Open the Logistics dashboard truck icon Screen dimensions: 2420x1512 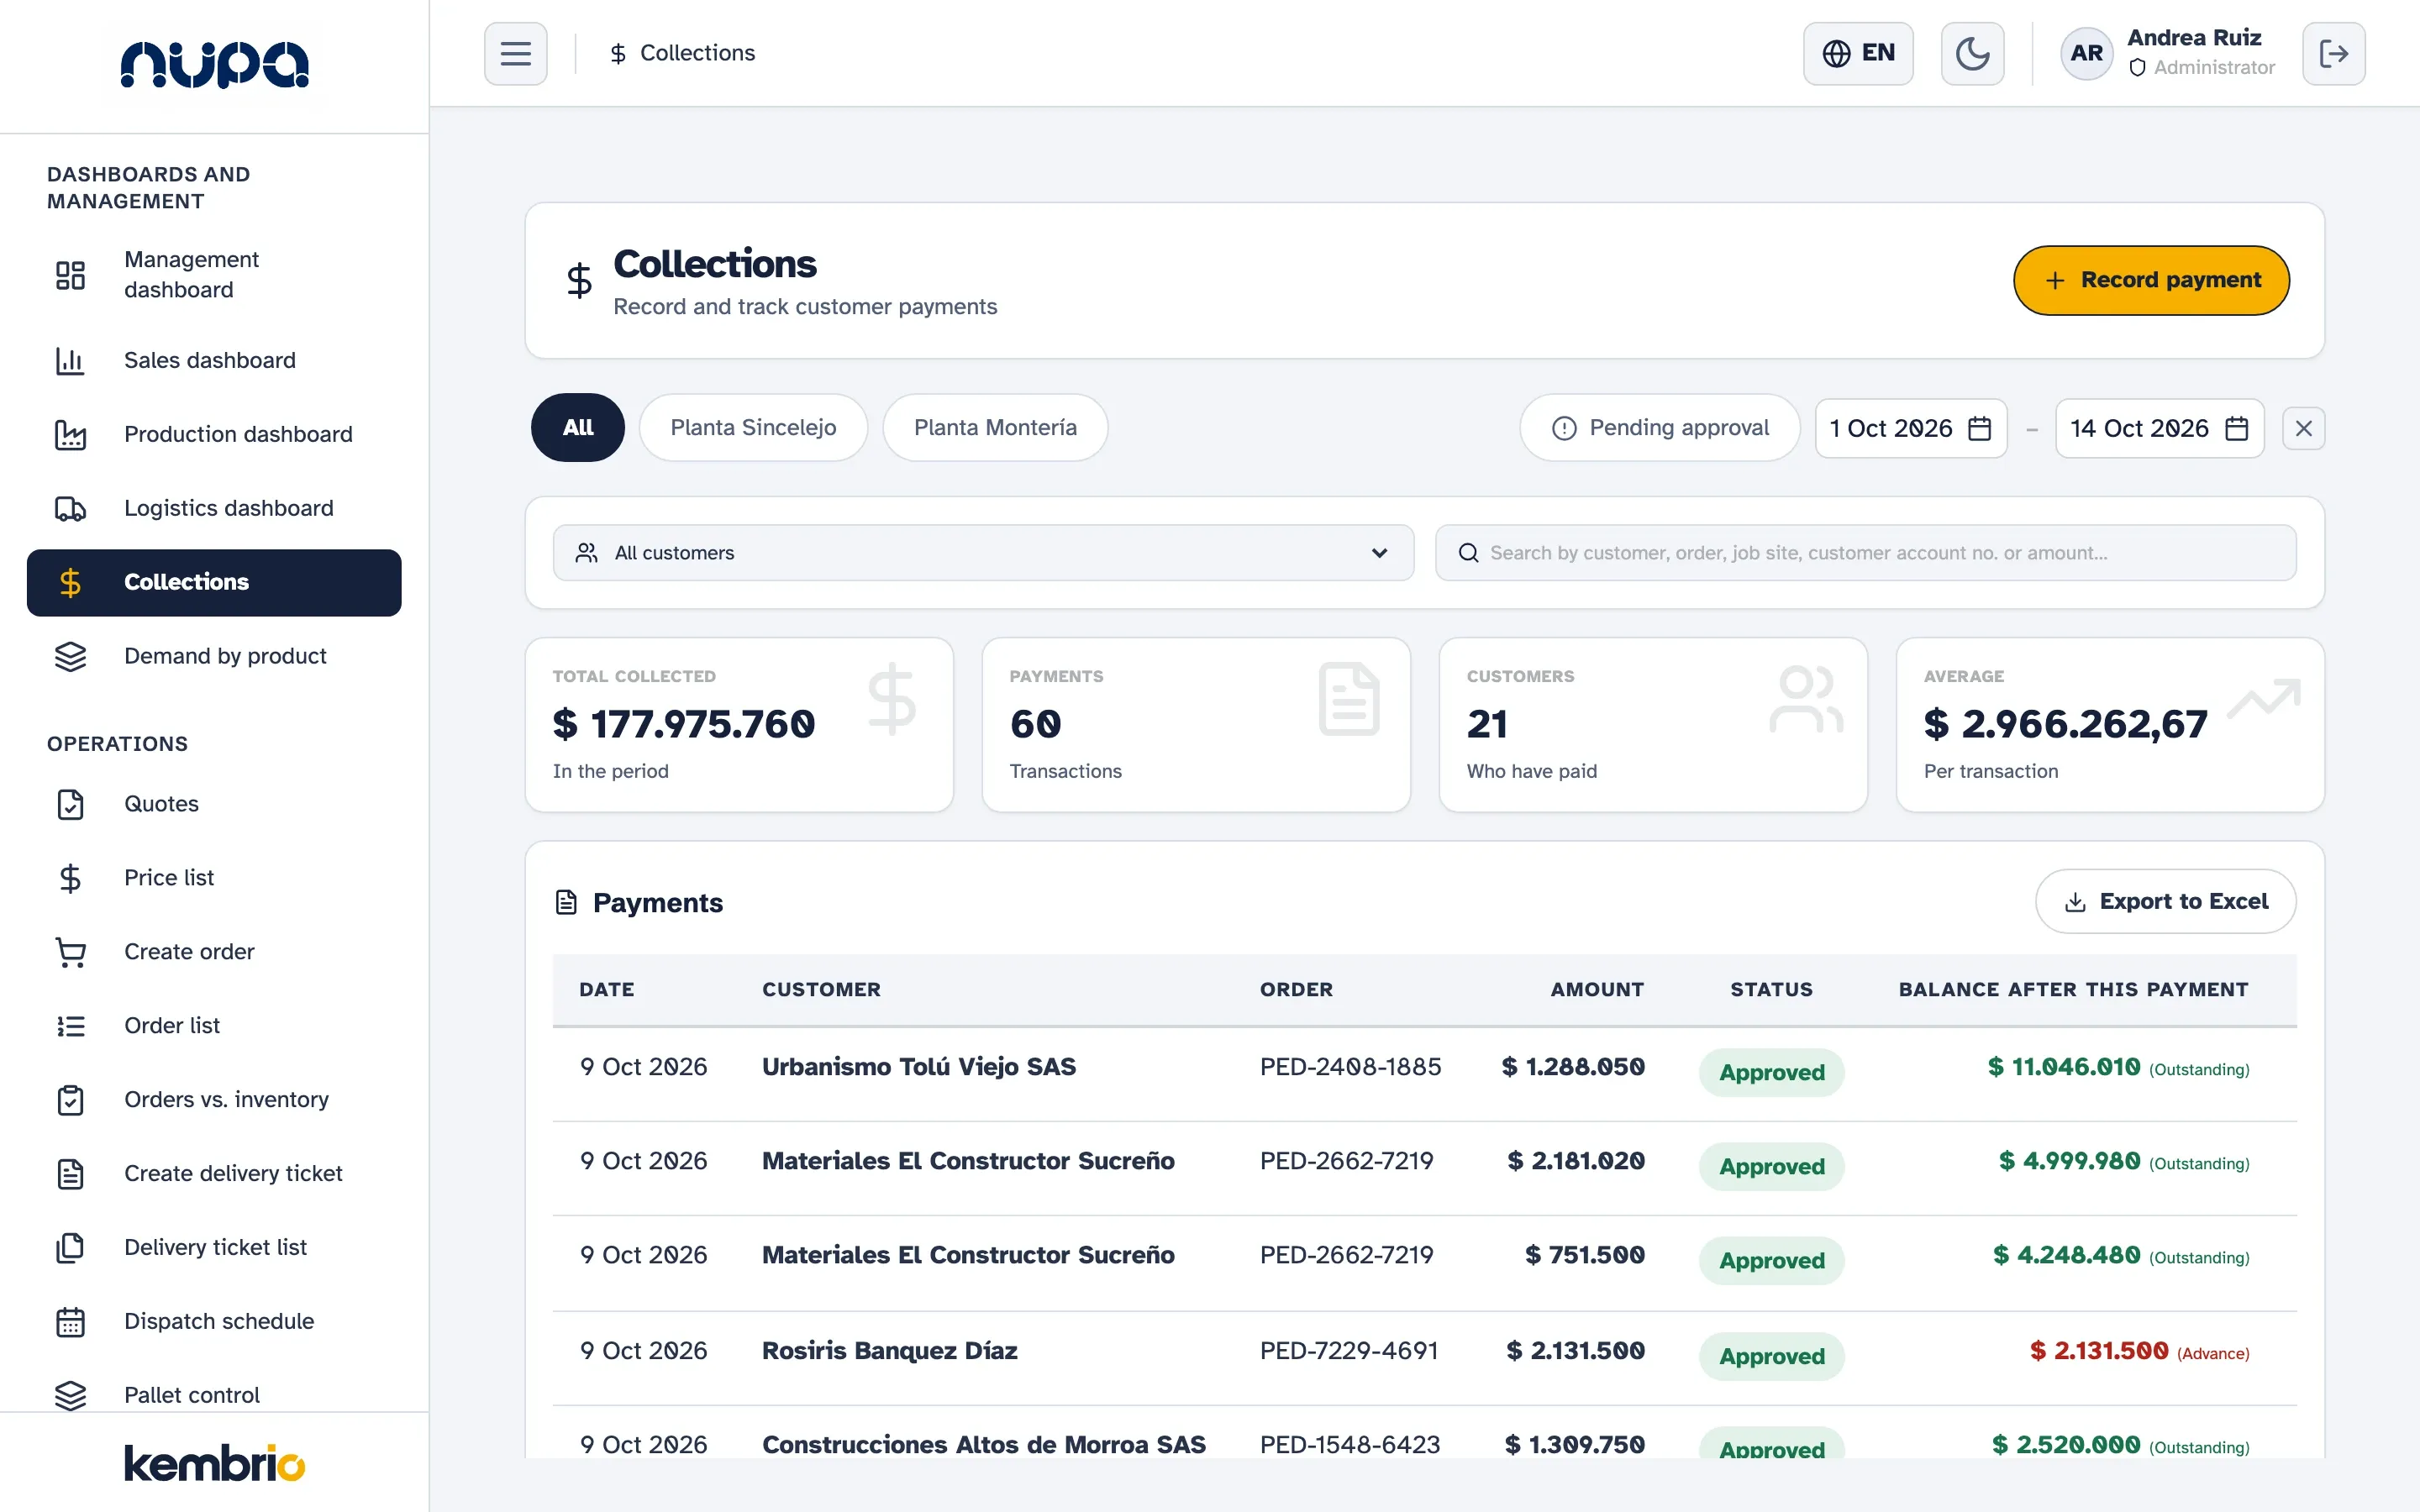coord(70,508)
